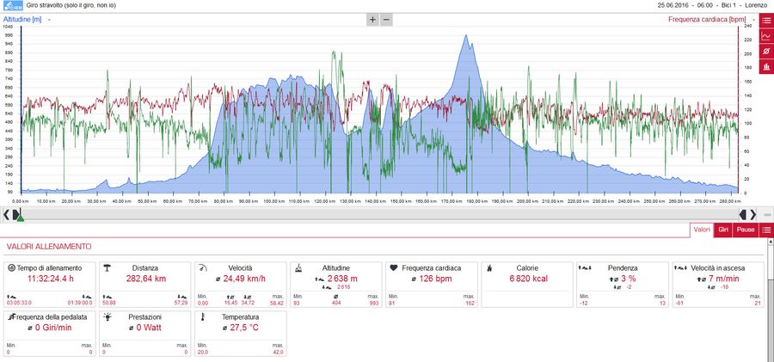The image size is (774, 362).
Task: Click the list icon next to Pause tab
Action: coord(766,230)
